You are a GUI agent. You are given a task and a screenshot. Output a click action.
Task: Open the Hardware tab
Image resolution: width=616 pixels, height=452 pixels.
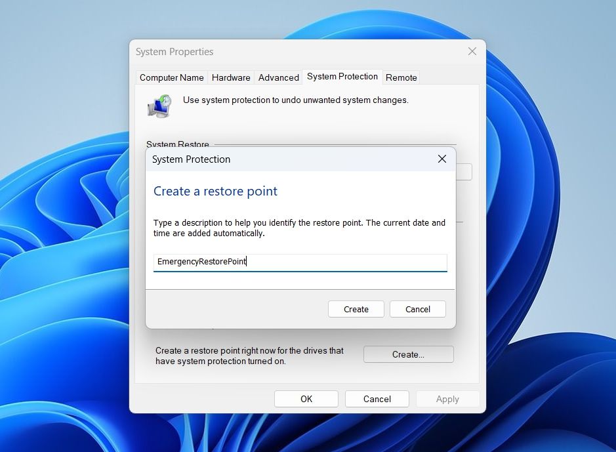coord(231,77)
